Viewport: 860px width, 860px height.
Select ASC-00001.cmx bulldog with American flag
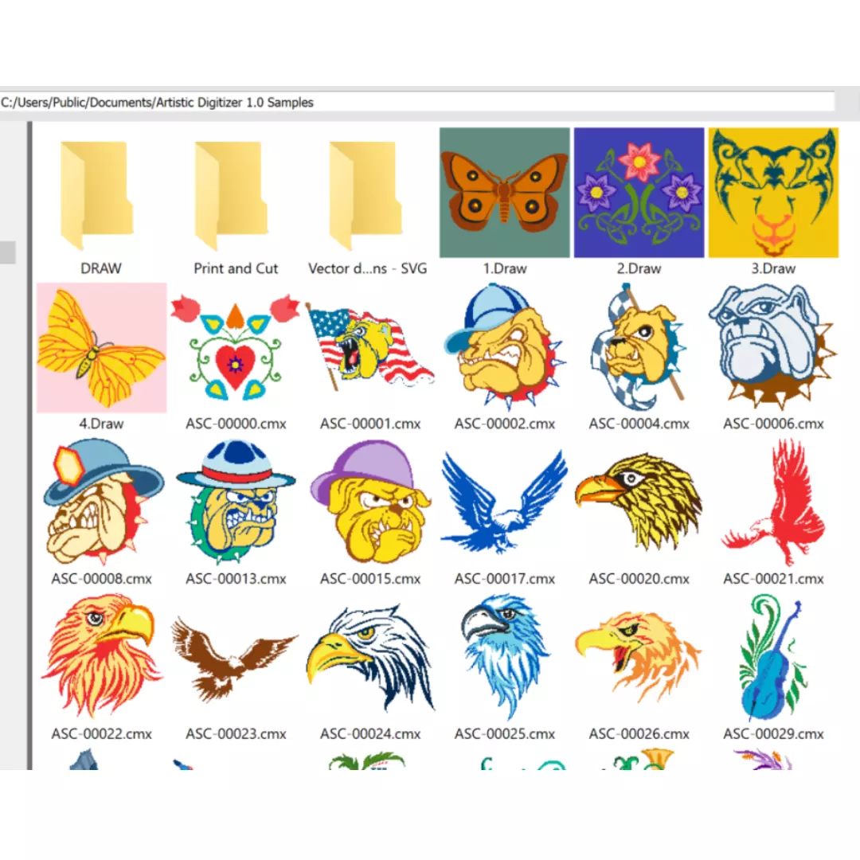(370, 348)
